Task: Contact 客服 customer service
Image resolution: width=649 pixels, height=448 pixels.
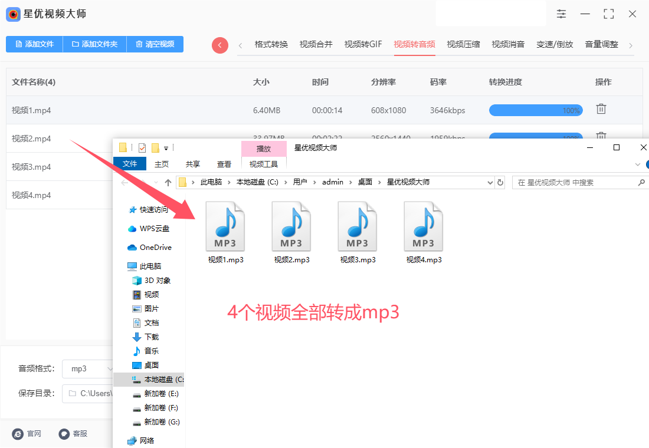Action: tap(73, 433)
